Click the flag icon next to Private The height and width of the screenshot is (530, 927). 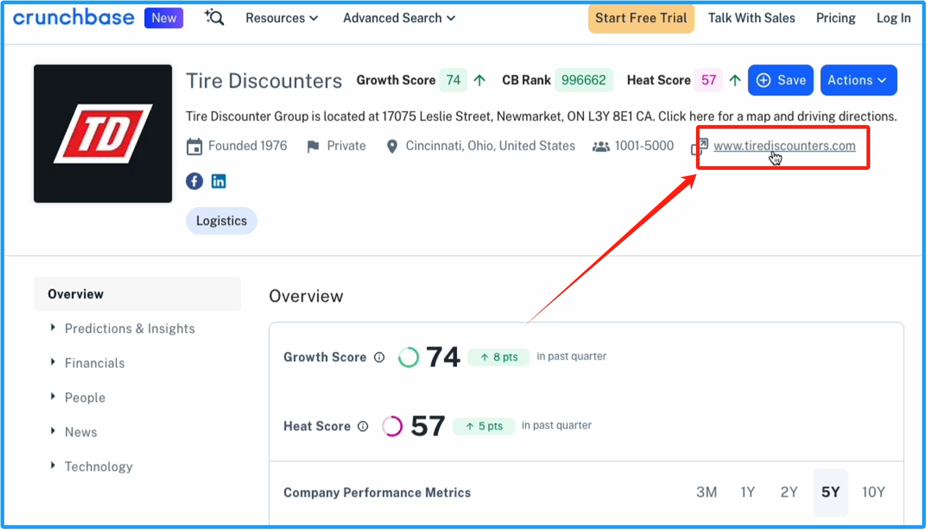click(x=313, y=146)
